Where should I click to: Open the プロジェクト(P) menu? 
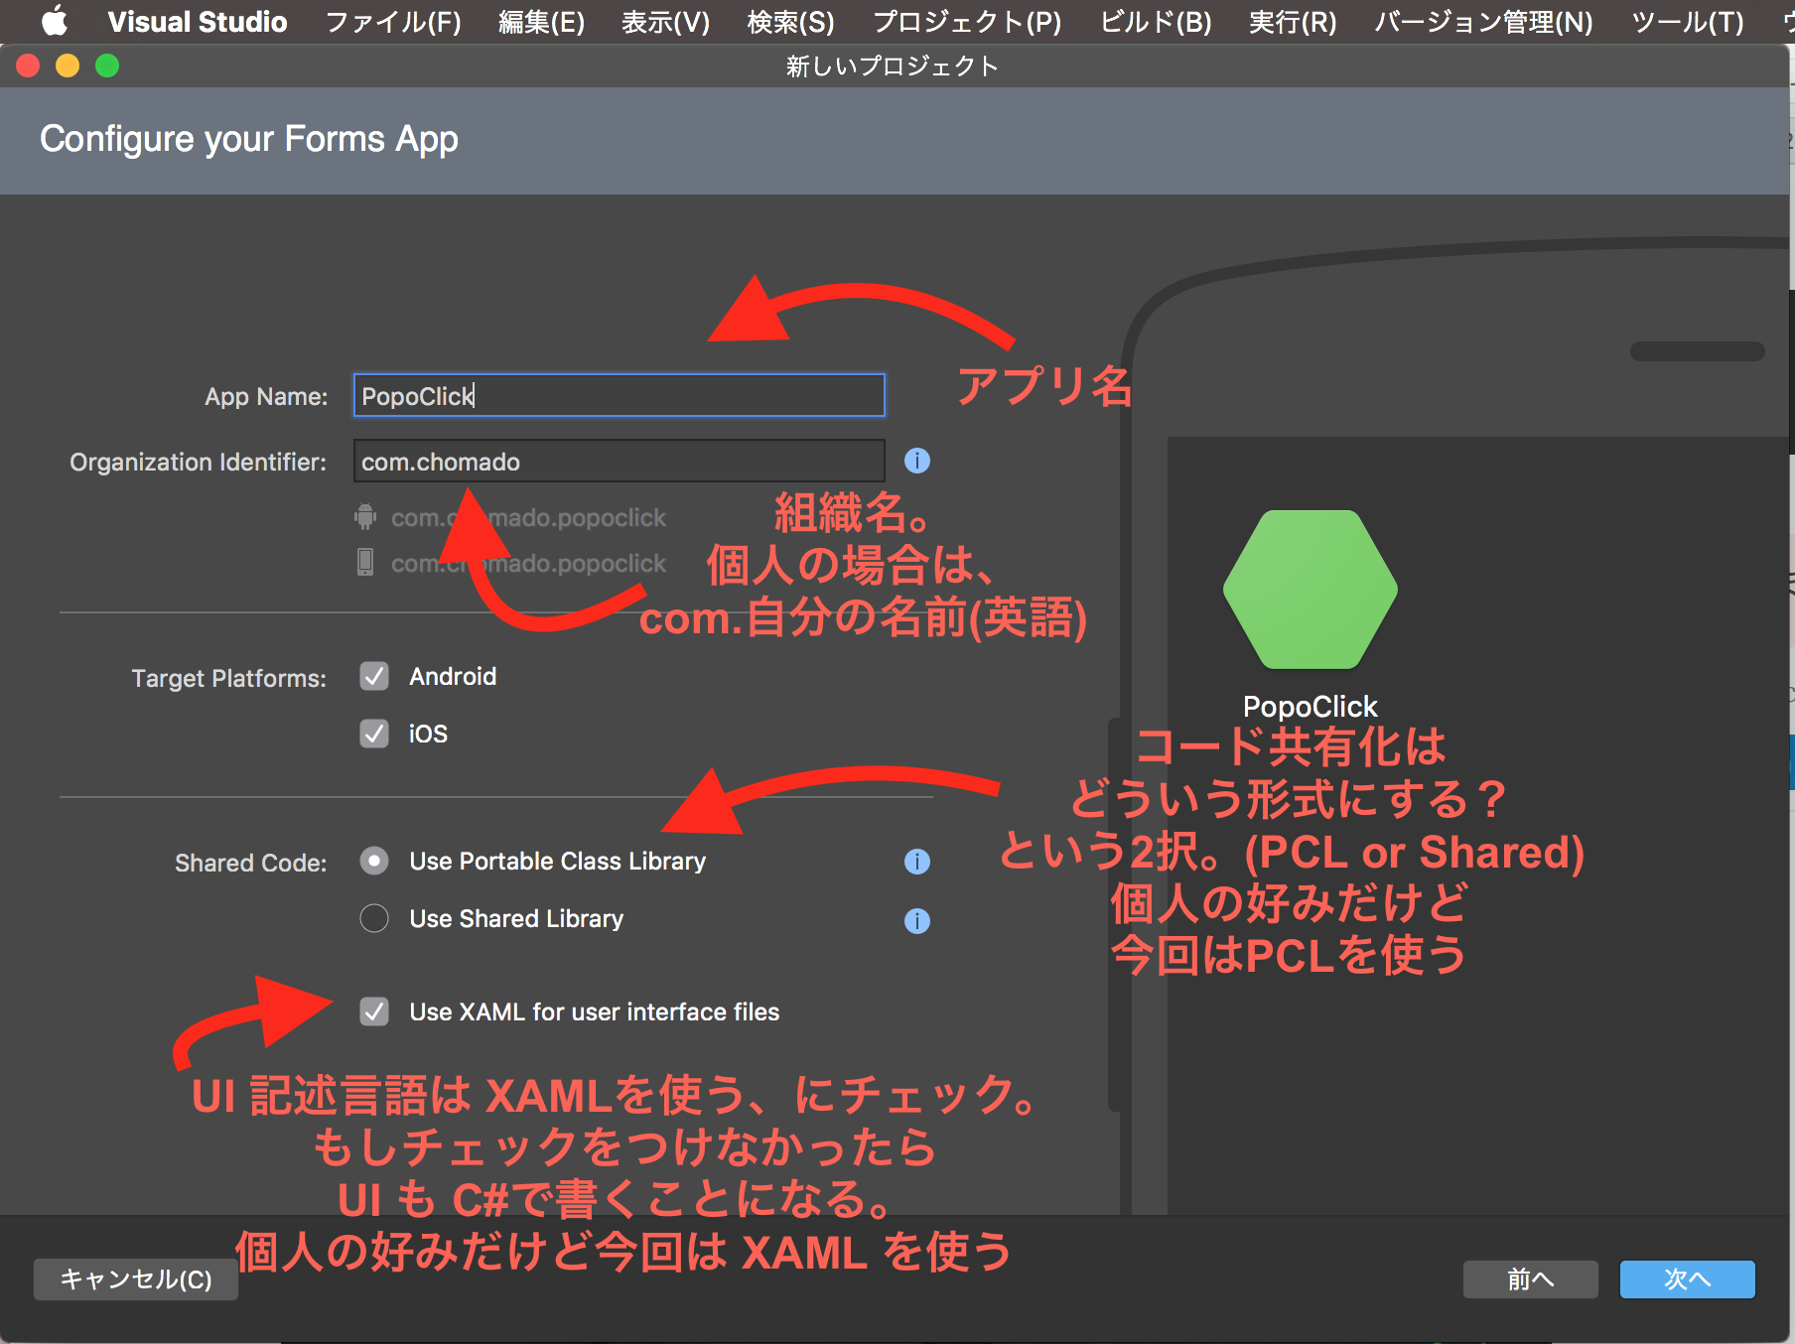click(x=967, y=22)
